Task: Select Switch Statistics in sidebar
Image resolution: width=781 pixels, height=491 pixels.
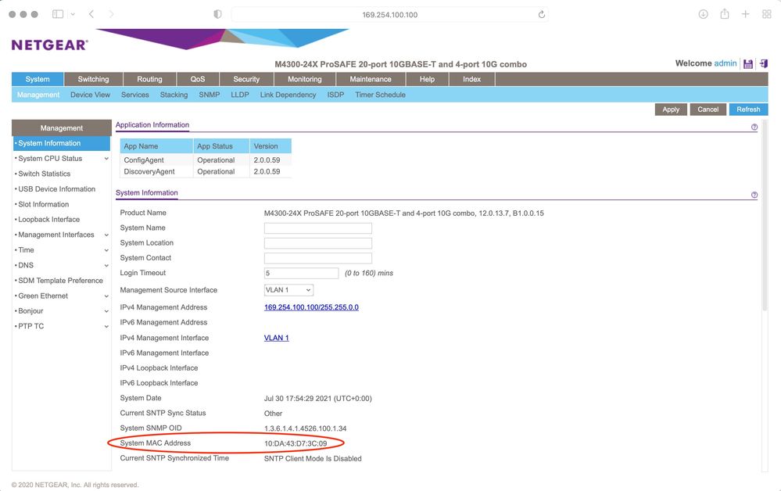Action: (45, 174)
